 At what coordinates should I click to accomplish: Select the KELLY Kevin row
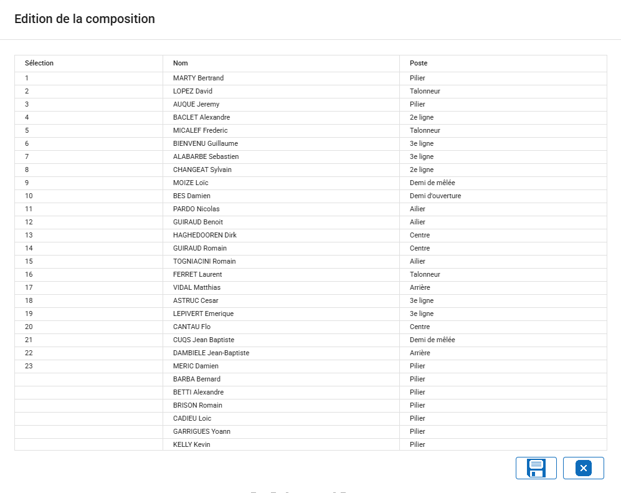(191, 444)
